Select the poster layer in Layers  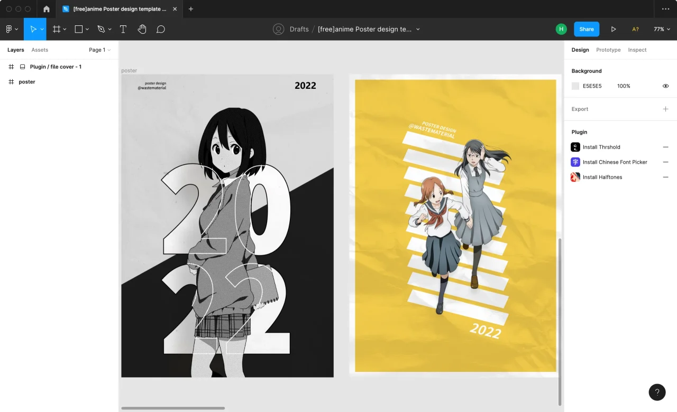[27, 82]
